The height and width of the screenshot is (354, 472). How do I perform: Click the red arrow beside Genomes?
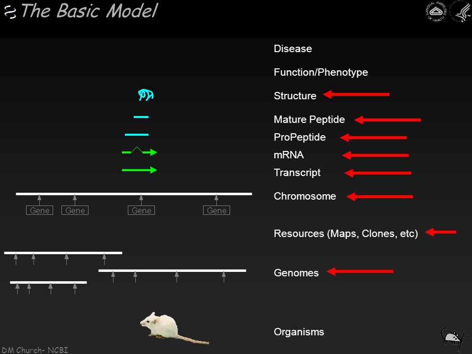click(x=360, y=271)
